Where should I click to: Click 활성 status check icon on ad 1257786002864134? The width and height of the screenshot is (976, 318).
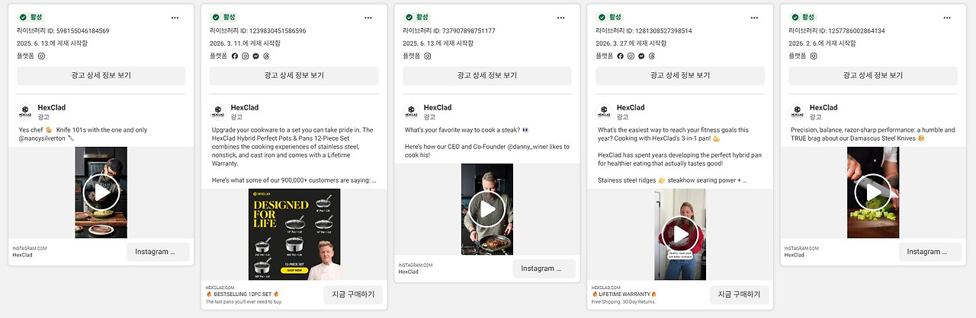[x=794, y=17]
